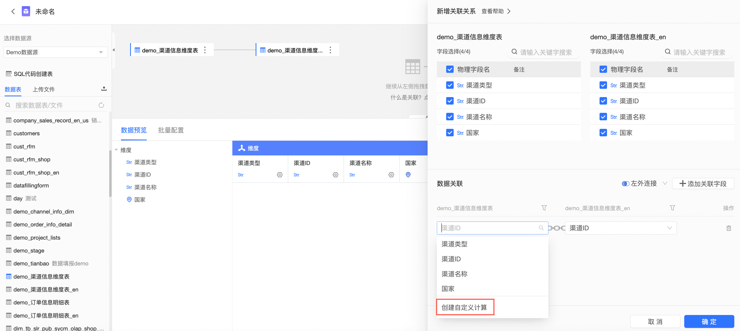Click table icon of demo_stage entry
Screen dimensions: 740x331
pyautogui.click(x=9, y=250)
